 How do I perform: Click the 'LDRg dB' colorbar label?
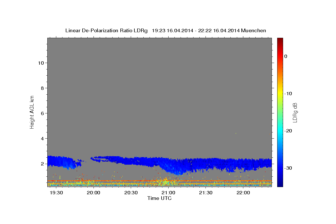pos(295,113)
